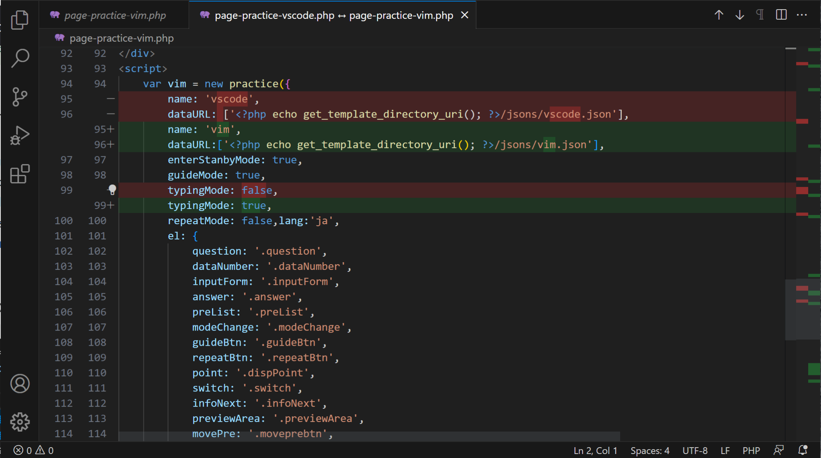
Task: Switch to the page-practice-vim.php tab
Action: point(115,16)
